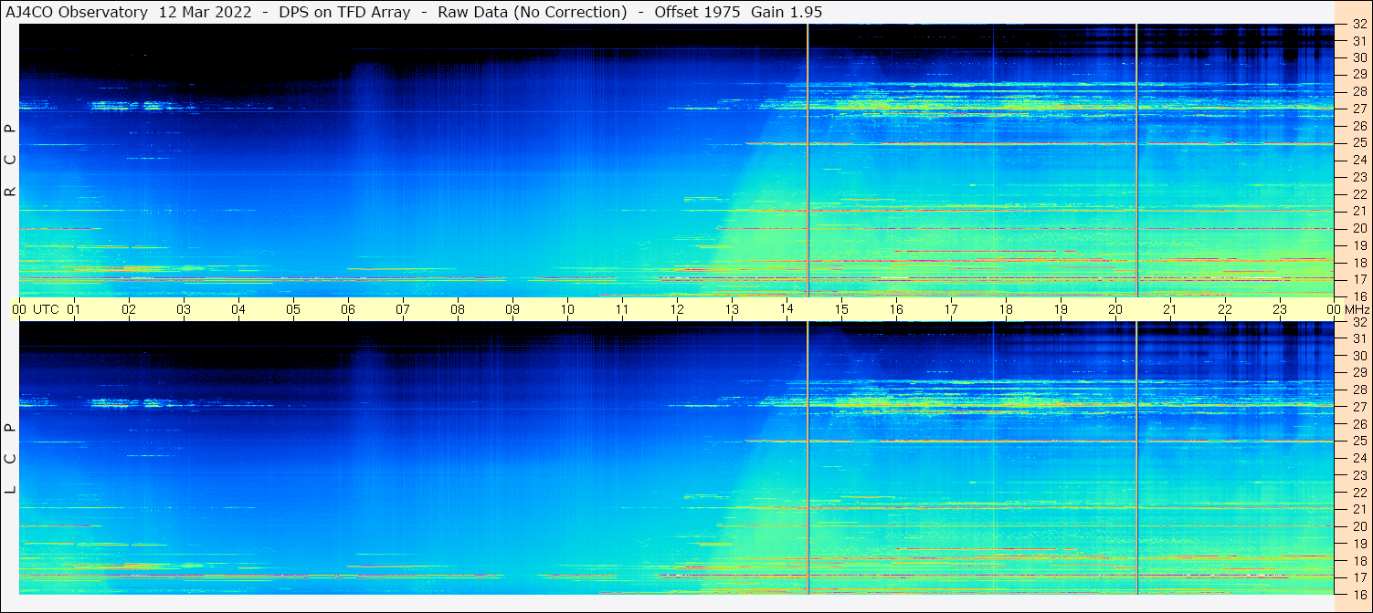The height and width of the screenshot is (613, 1373).
Task: Select the 31 MHz label of the LCP panel
Action: [1358, 338]
